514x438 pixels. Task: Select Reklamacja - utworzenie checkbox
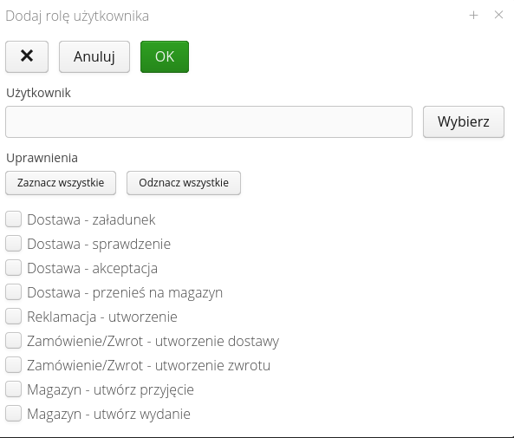[x=14, y=317]
